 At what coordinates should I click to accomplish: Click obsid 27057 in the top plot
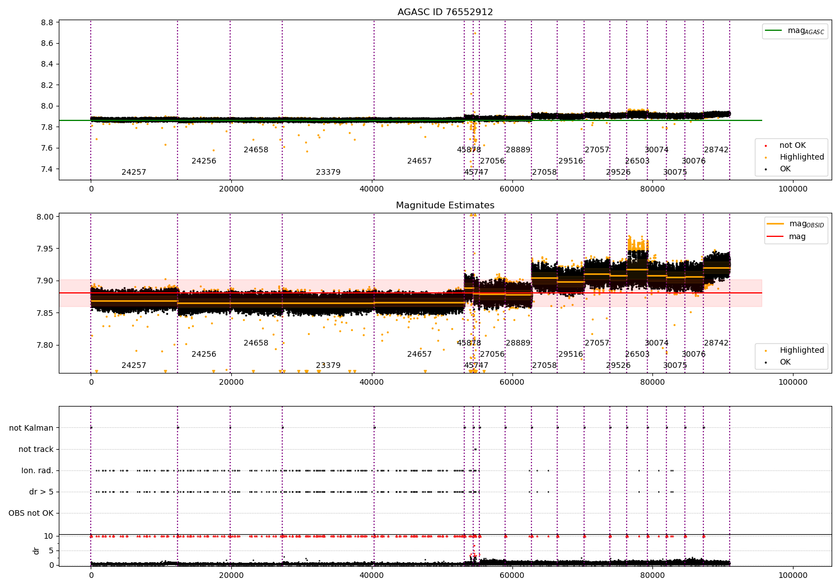pos(597,150)
